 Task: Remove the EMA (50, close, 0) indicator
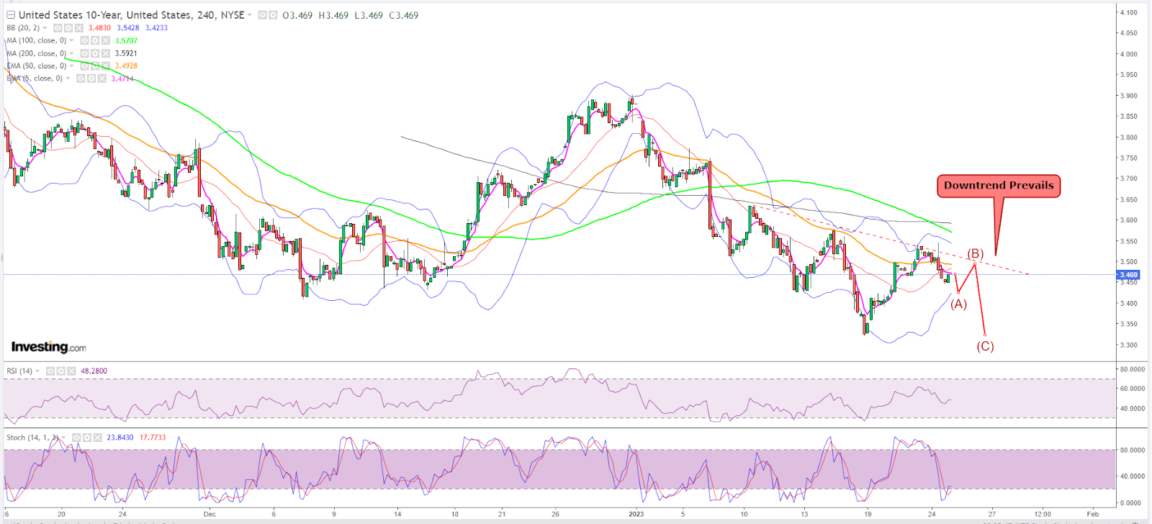tap(106, 65)
